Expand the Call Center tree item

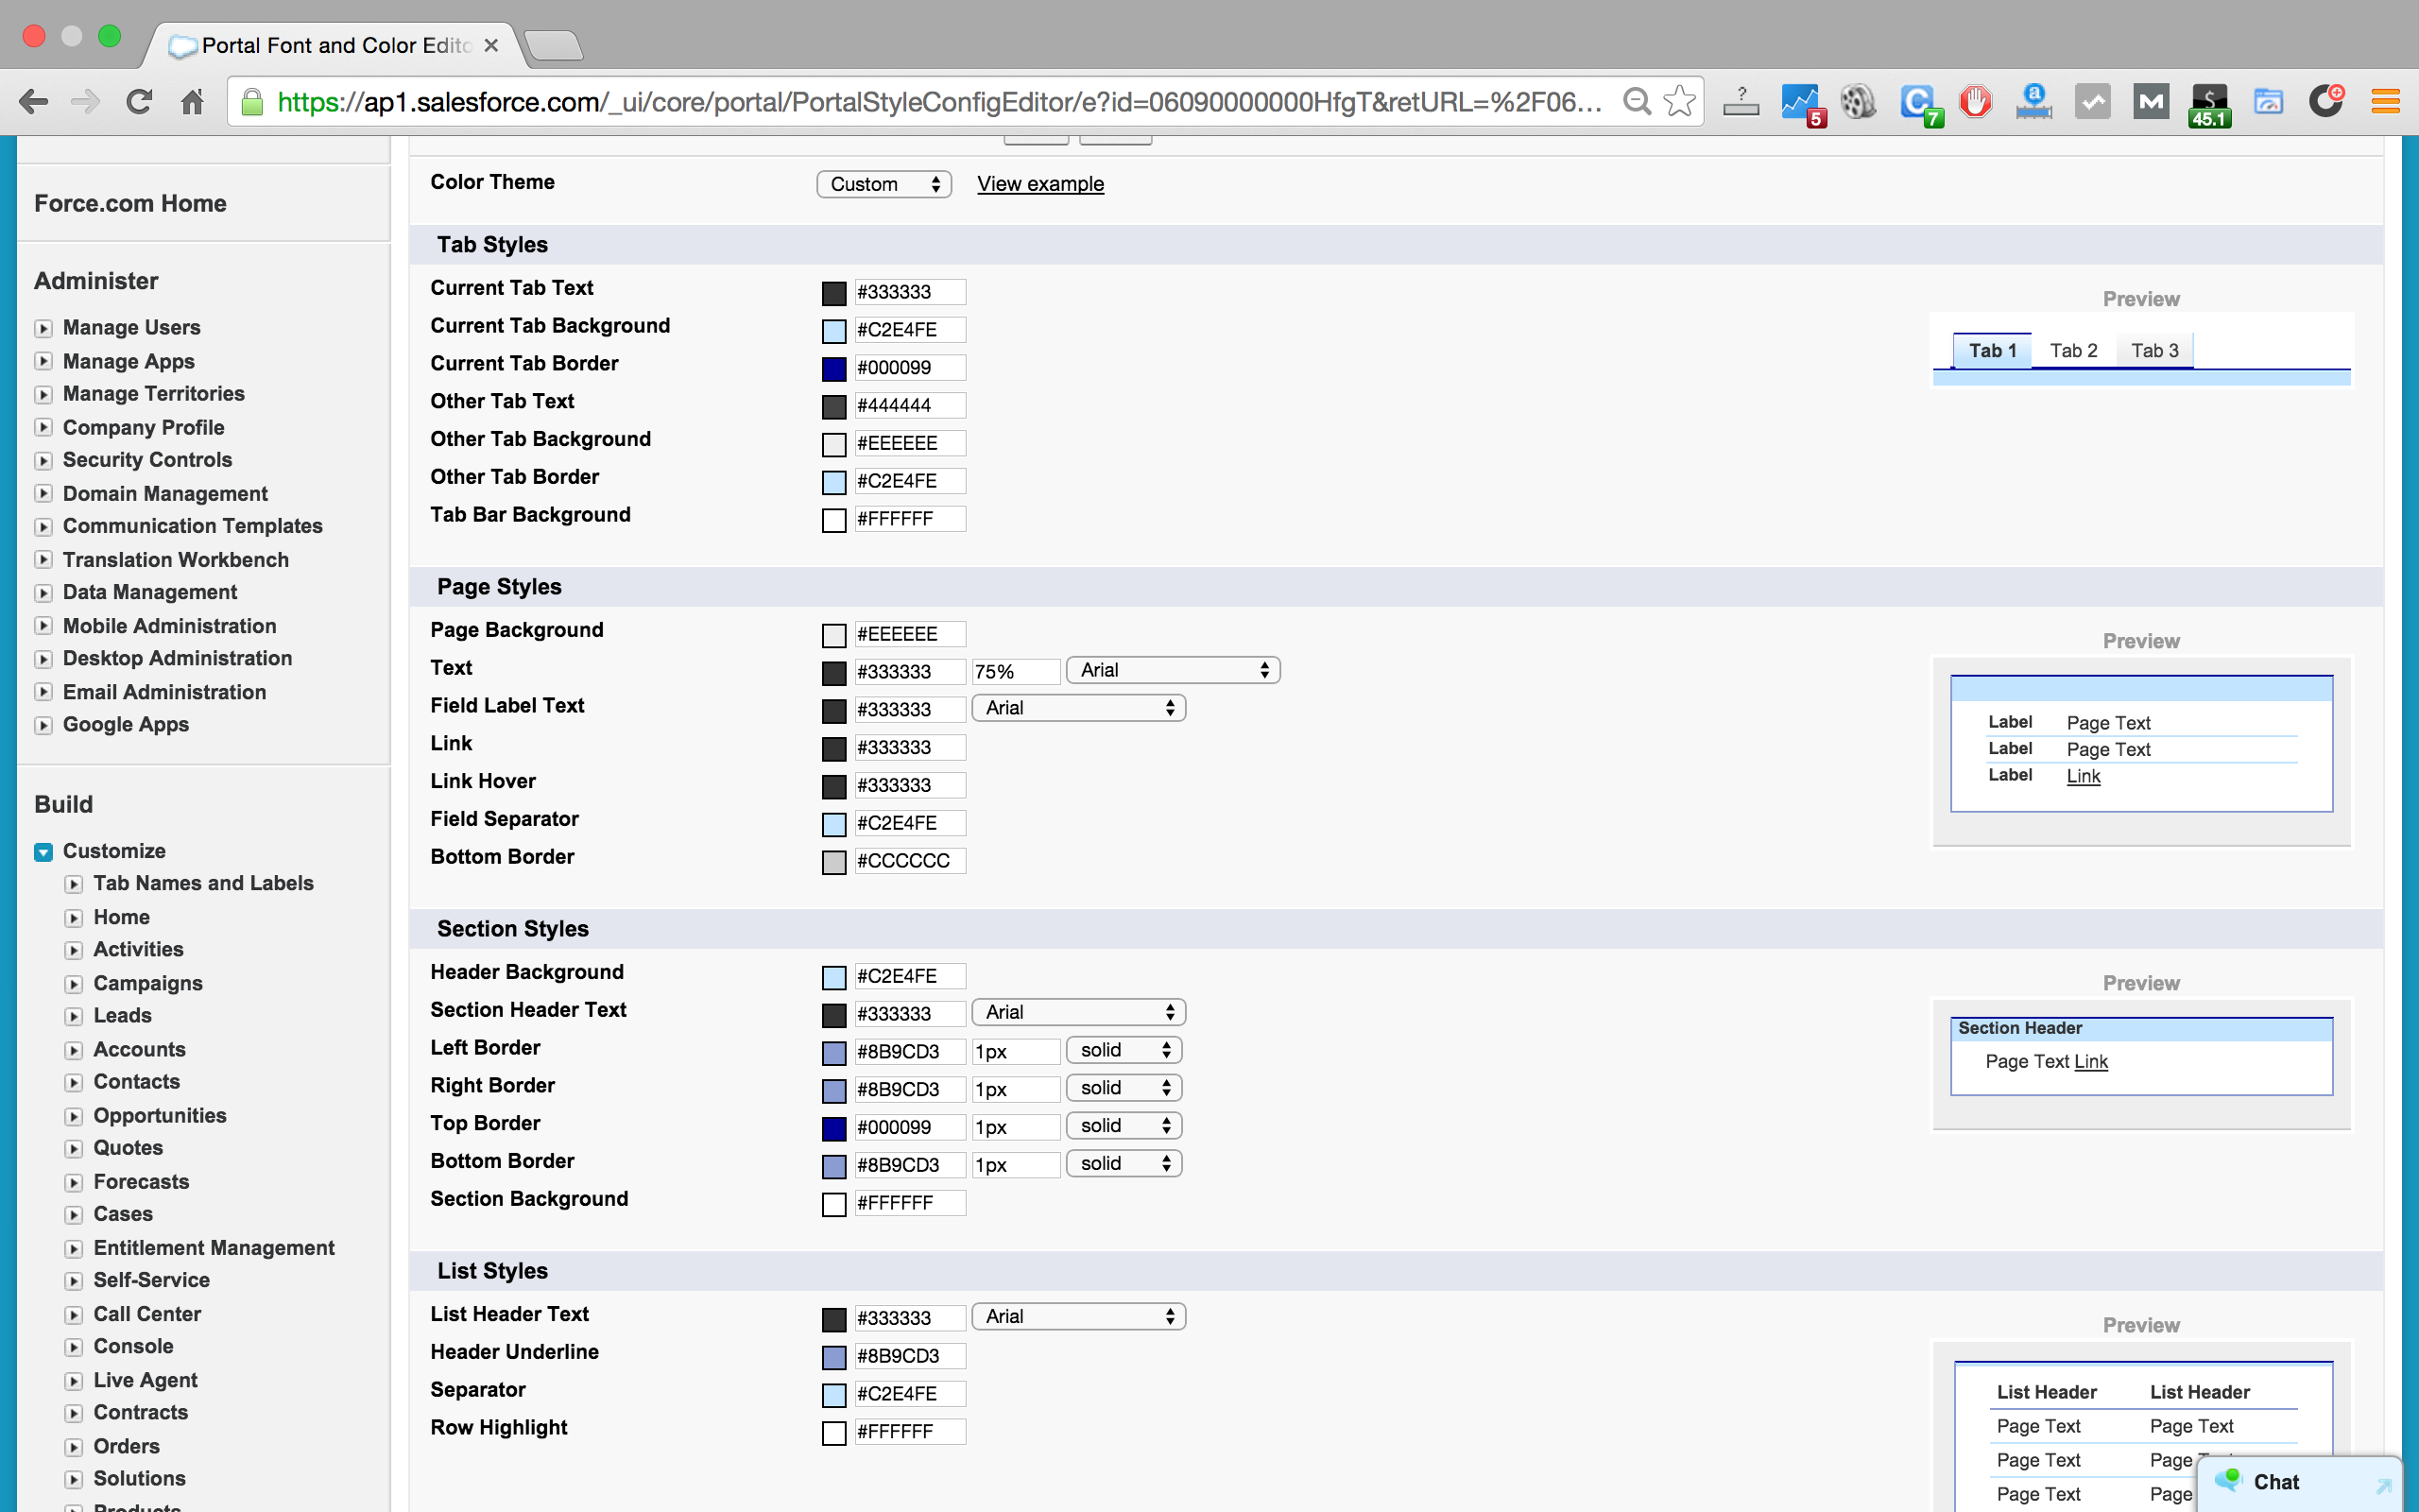coord(74,1315)
